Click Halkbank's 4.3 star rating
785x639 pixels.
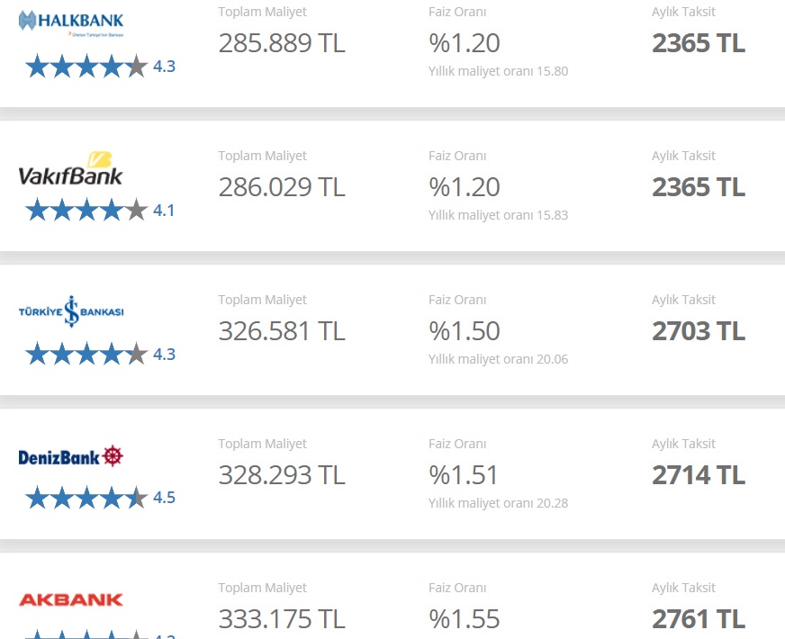point(100,66)
